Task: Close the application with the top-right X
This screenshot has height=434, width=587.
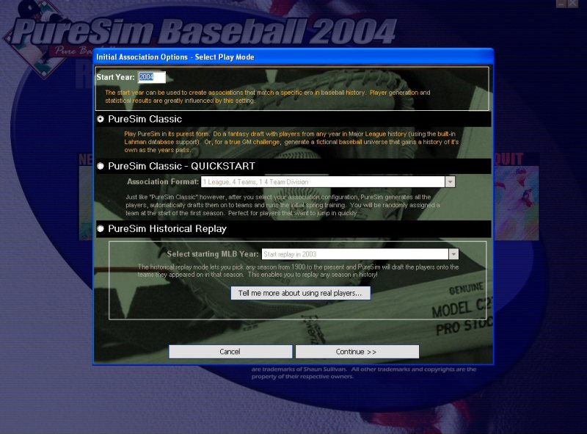Action: point(575,4)
